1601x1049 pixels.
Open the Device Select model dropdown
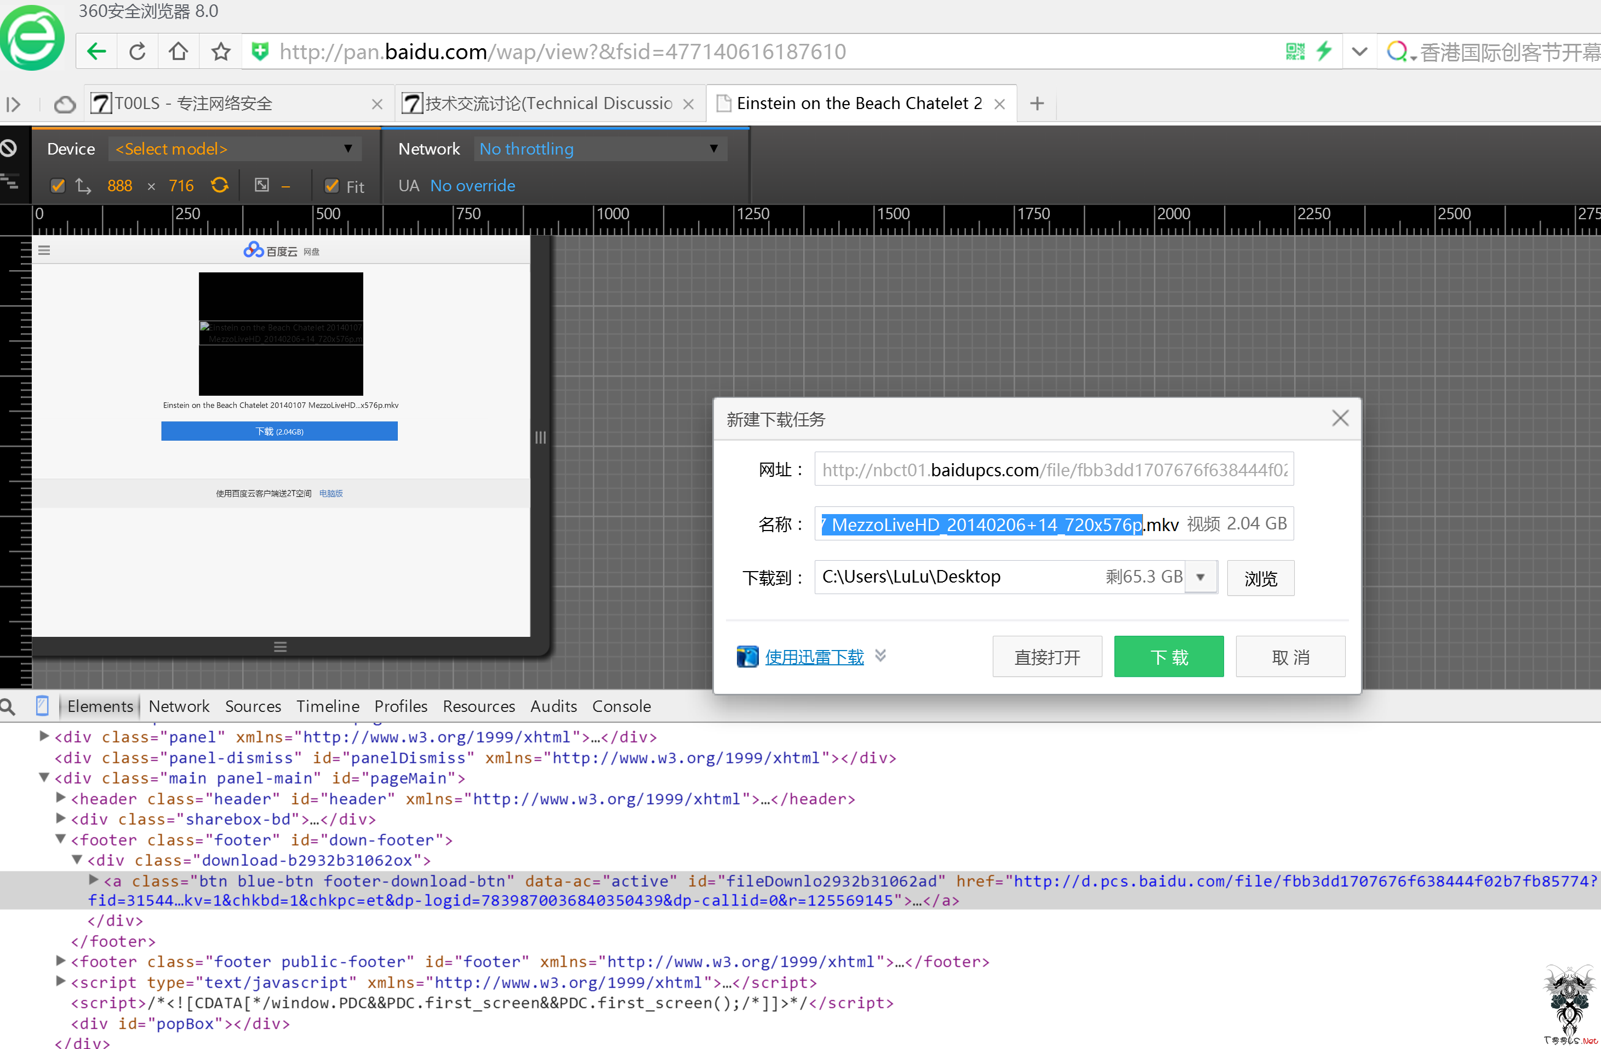(235, 149)
